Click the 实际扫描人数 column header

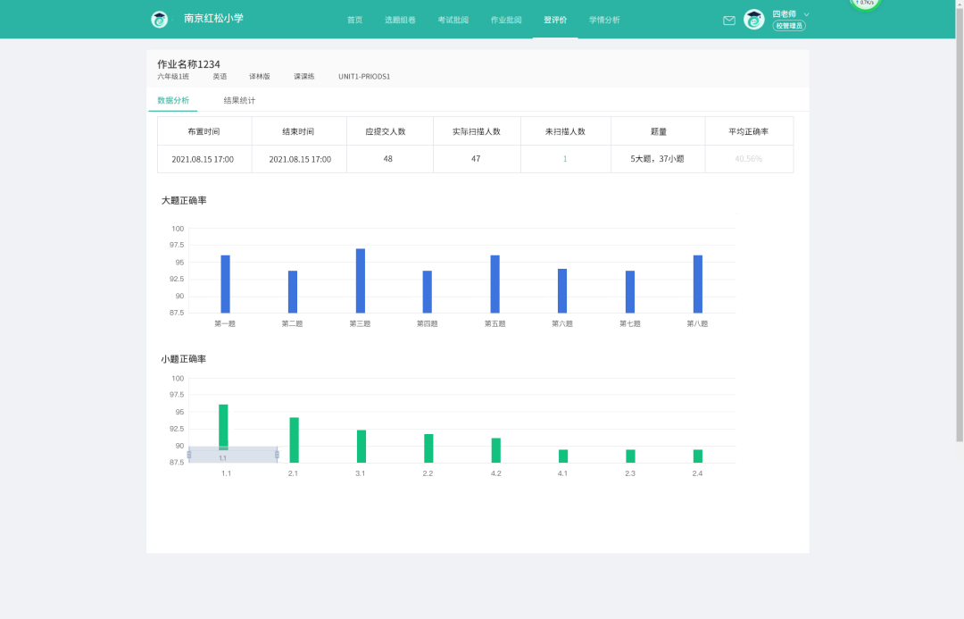point(477,131)
